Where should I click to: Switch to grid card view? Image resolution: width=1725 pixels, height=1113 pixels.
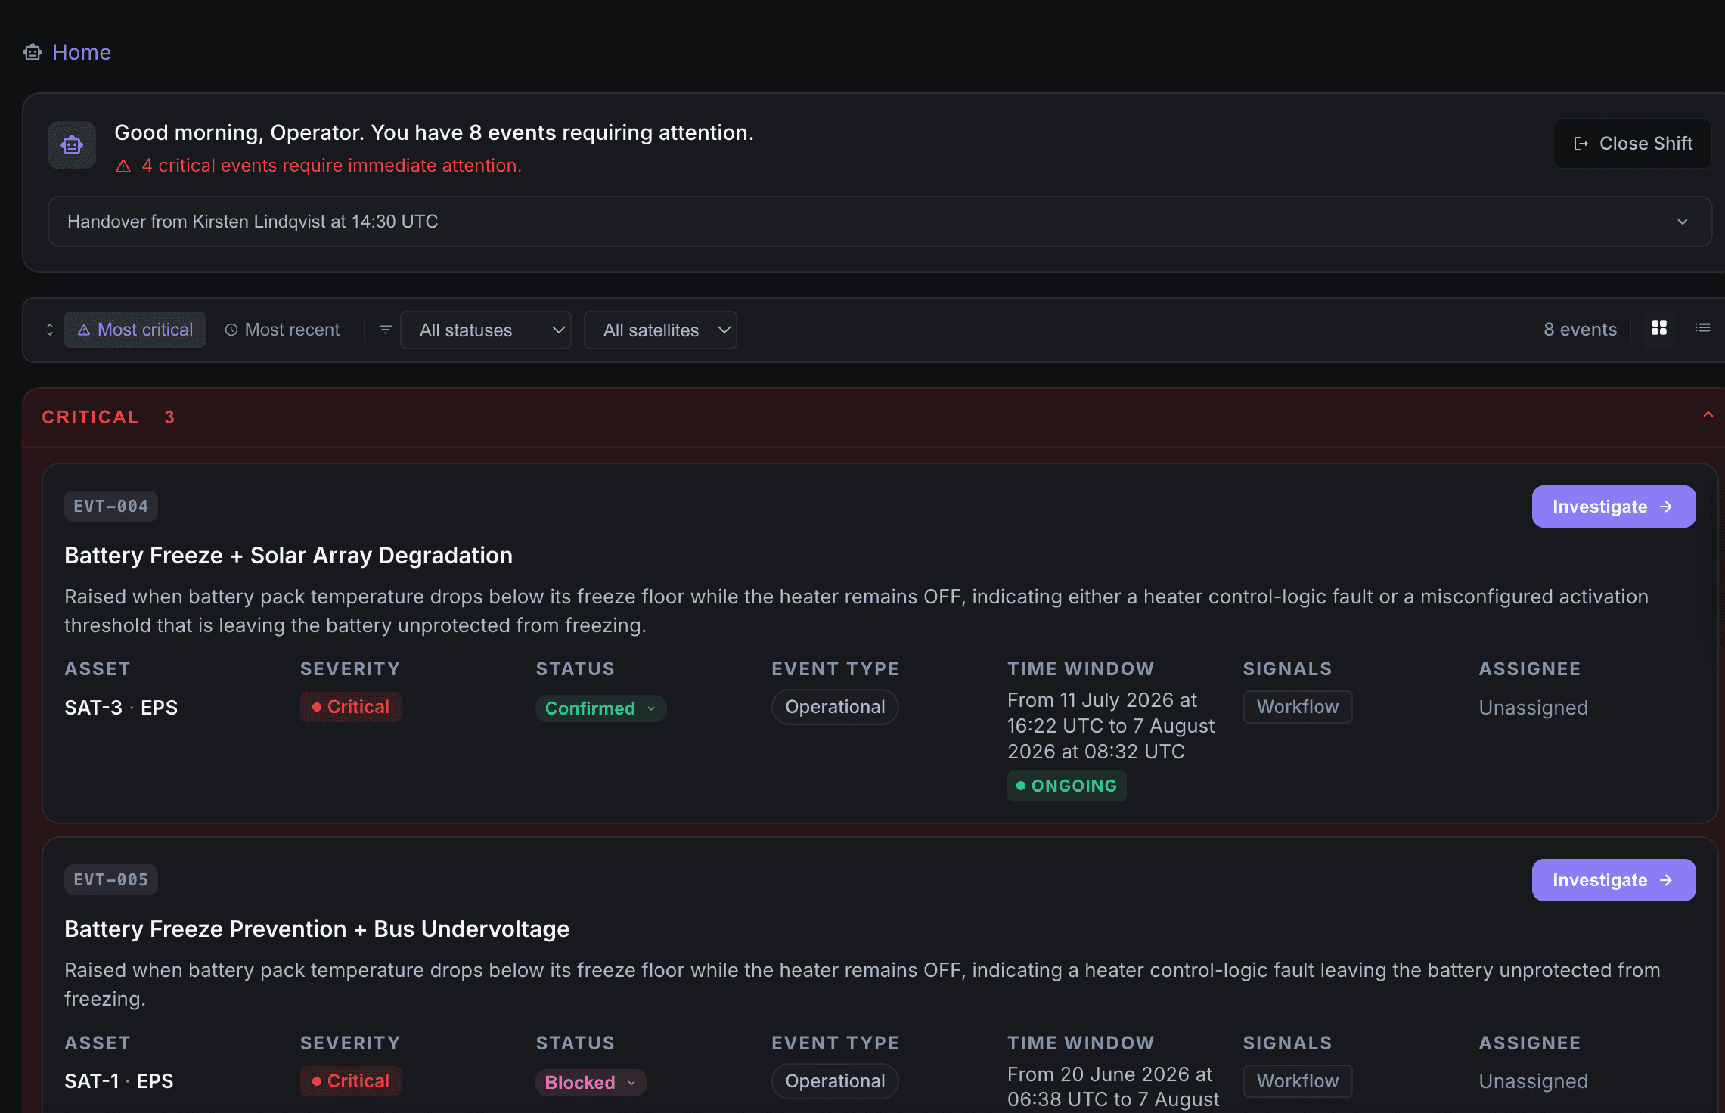pyautogui.click(x=1659, y=327)
